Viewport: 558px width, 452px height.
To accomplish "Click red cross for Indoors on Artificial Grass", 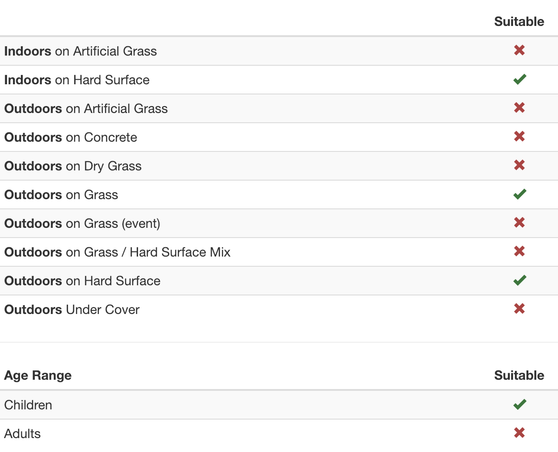I will [x=519, y=50].
